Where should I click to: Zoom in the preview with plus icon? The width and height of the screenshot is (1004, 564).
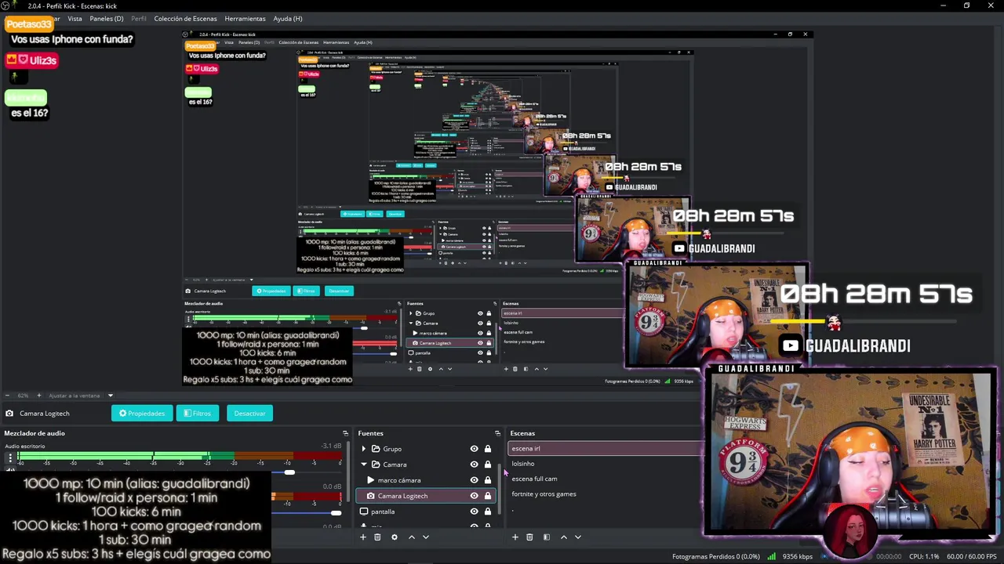pos(39,396)
